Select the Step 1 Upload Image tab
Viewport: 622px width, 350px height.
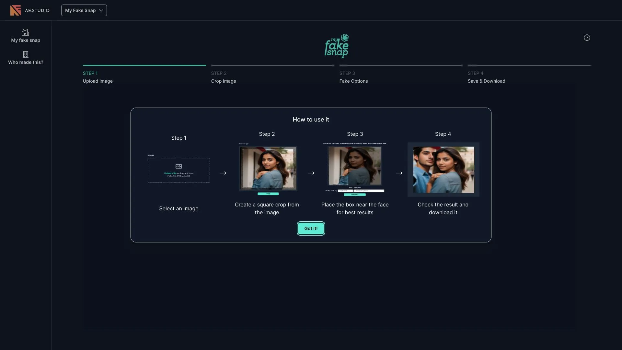[x=98, y=77]
